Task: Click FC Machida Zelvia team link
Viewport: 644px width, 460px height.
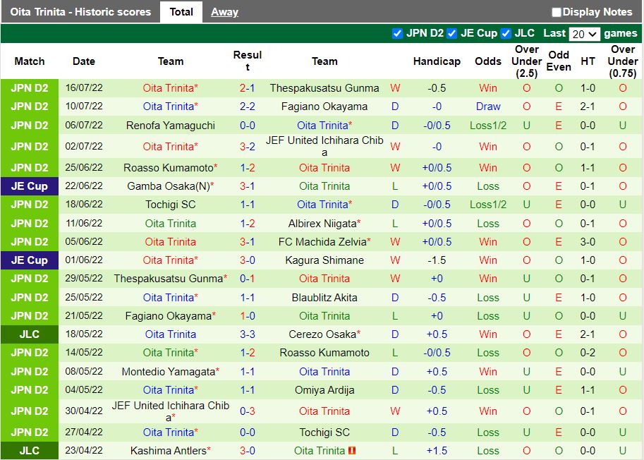Action: click(x=324, y=241)
